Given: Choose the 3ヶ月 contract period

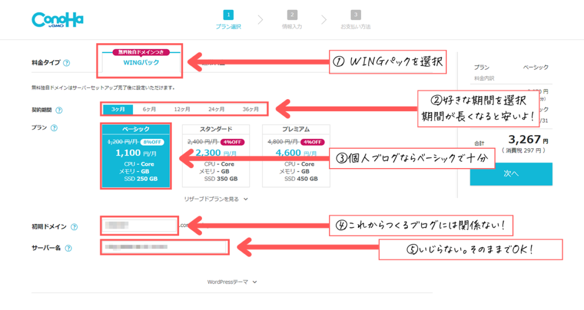Looking at the screenshot, I should tap(118, 109).
